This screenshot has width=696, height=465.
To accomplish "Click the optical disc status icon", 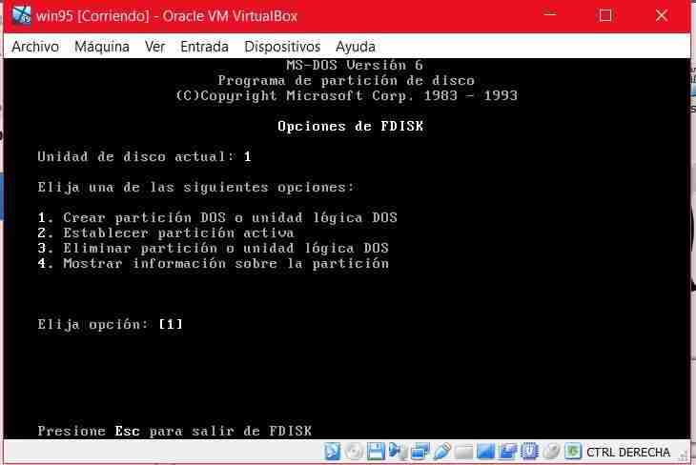I will click(x=355, y=452).
